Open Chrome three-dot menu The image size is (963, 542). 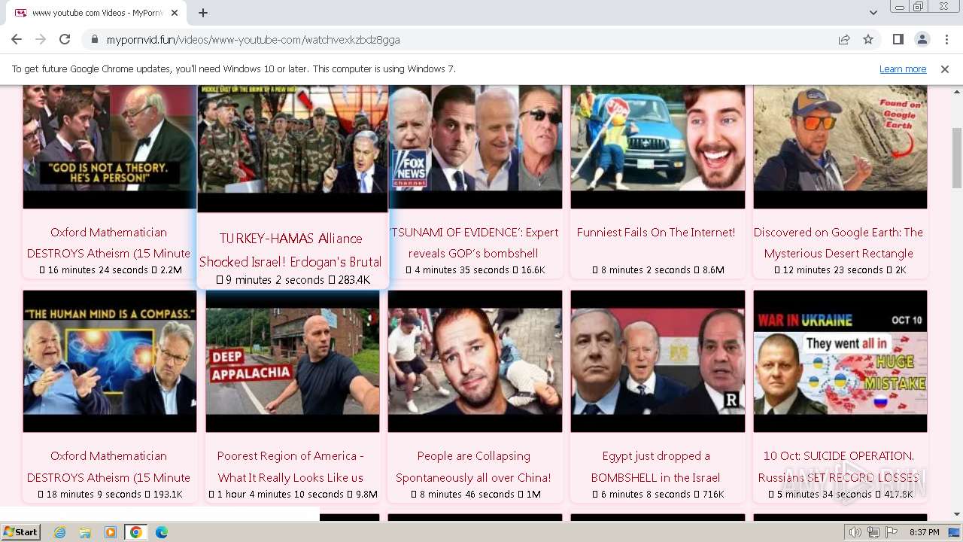point(946,39)
